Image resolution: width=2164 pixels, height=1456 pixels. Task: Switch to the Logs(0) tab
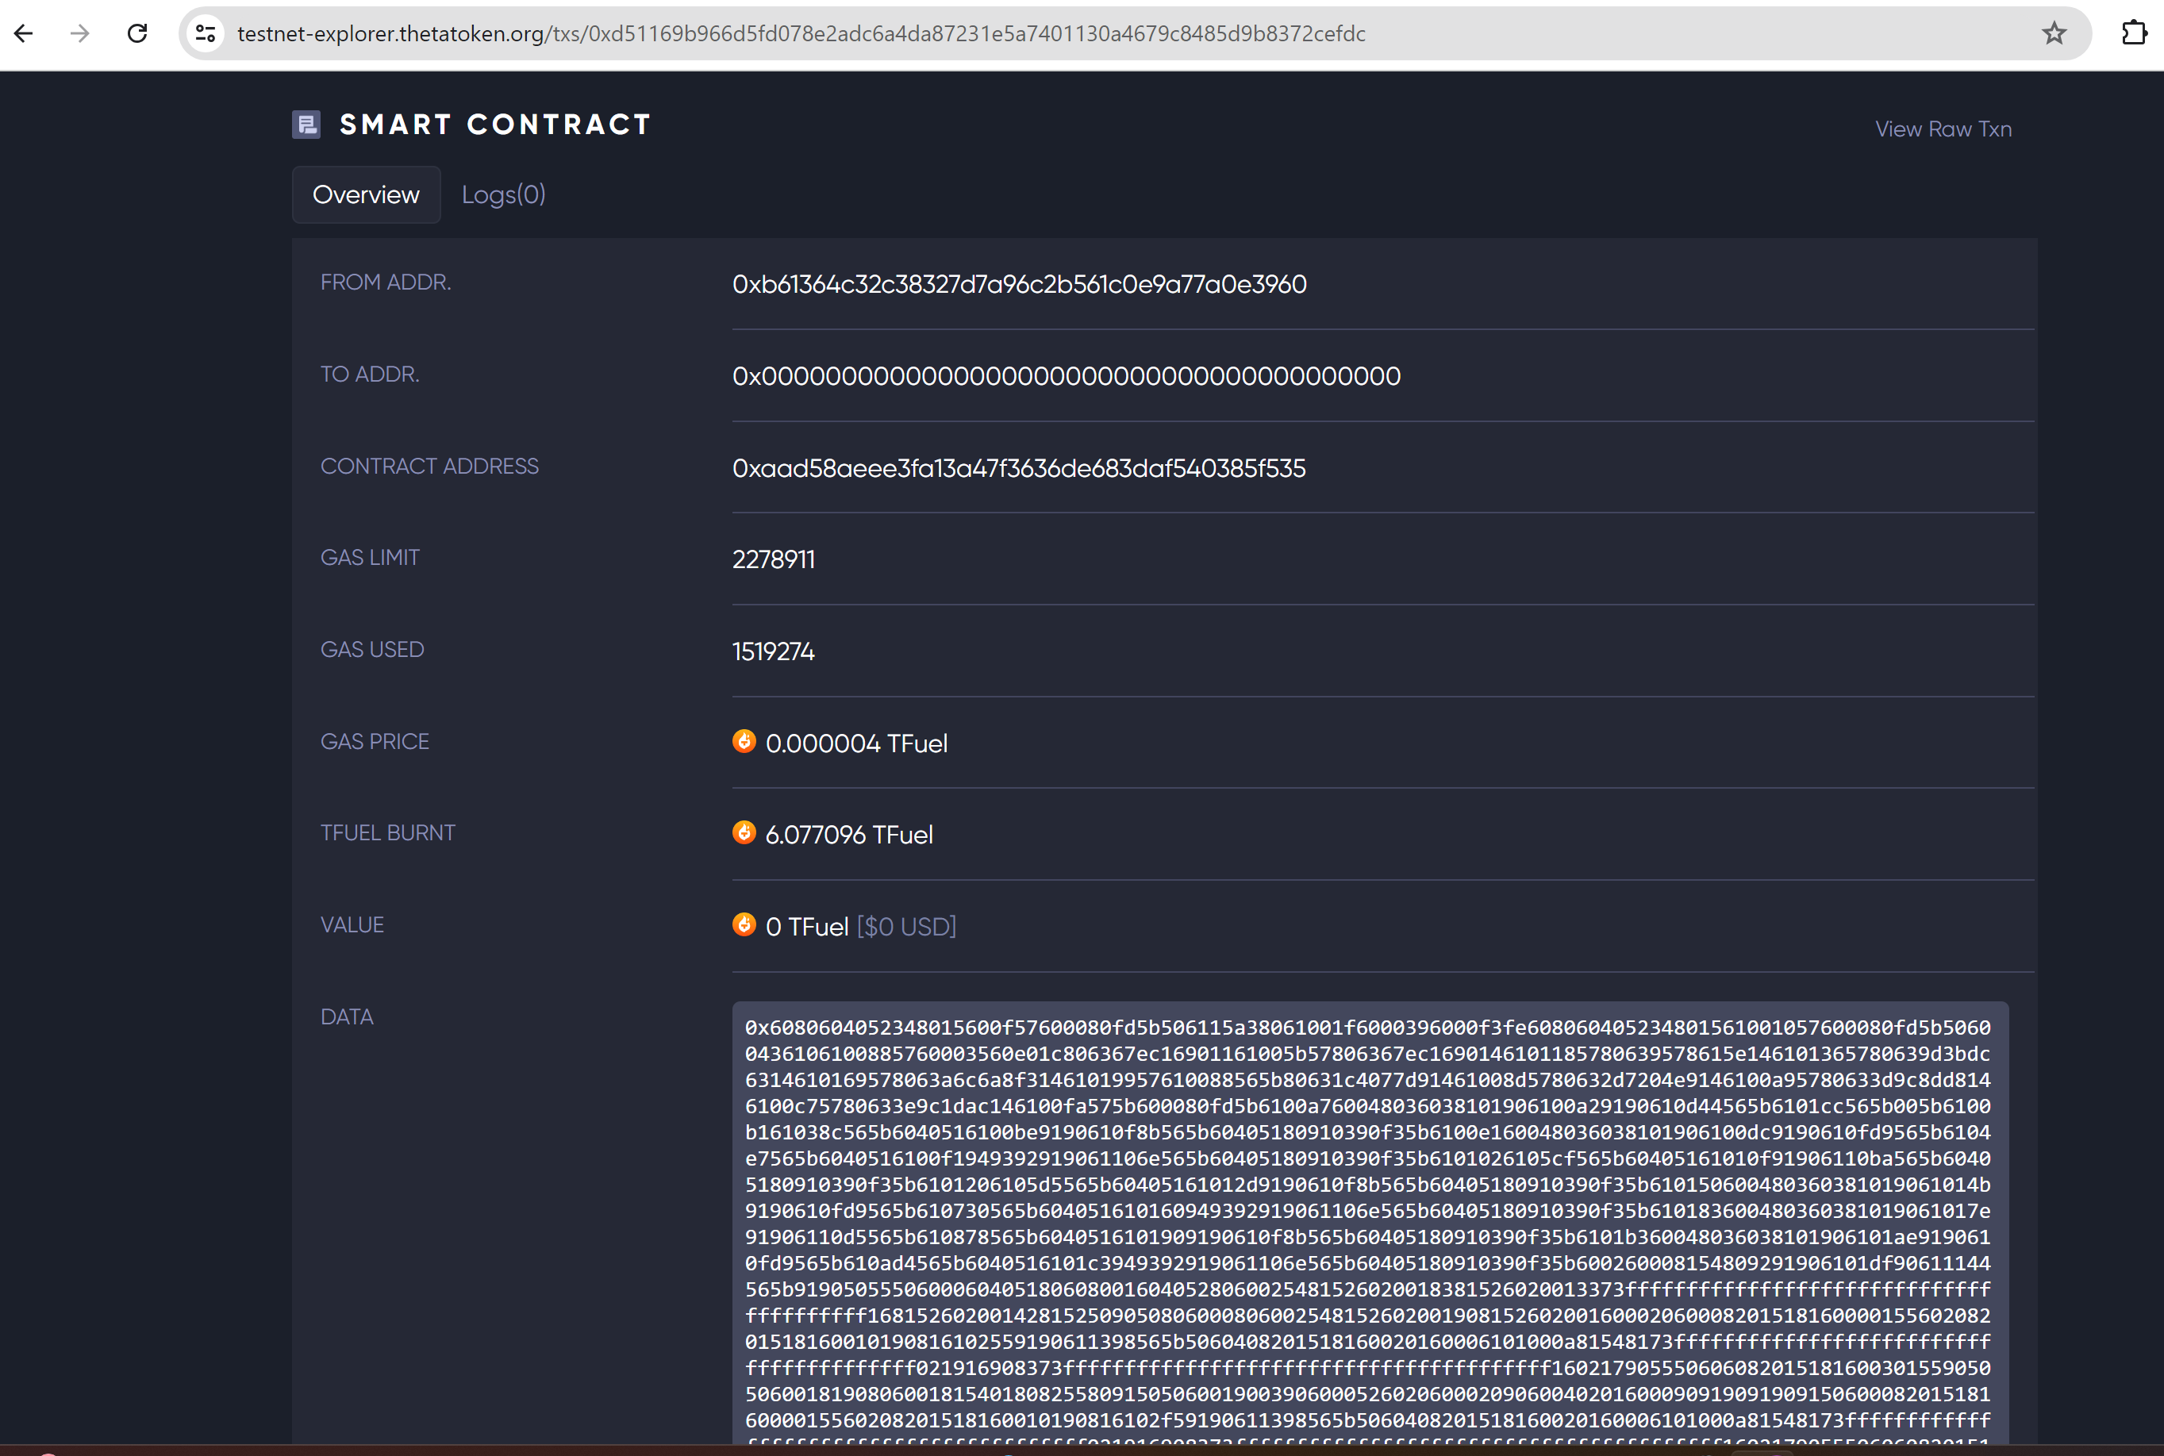[x=503, y=195]
